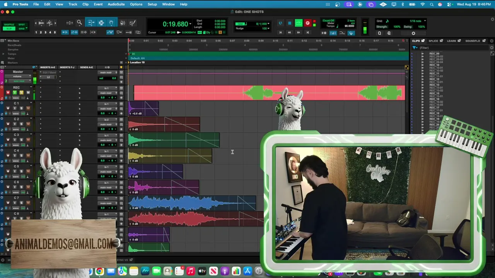Click the tempo value 90.0000
Viewport: 495px width, 278px height.
pos(349,26)
